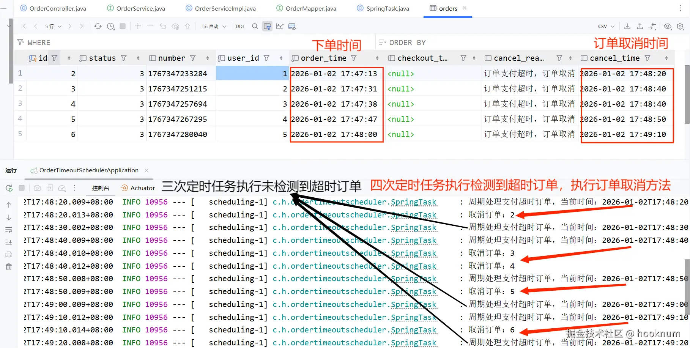Stop the running application
The width and height of the screenshot is (690, 348).
[22, 188]
